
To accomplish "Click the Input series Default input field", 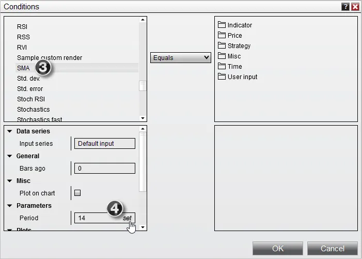I will (x=105, y=144).
